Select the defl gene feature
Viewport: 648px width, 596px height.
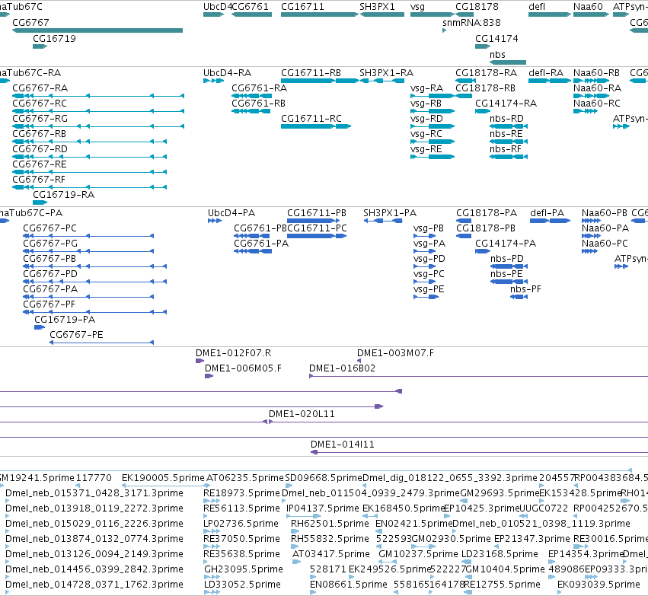[550, 14]
